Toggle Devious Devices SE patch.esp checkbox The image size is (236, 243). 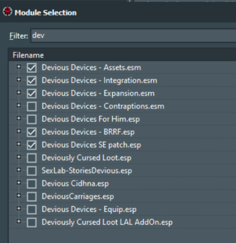click(32, 145)
